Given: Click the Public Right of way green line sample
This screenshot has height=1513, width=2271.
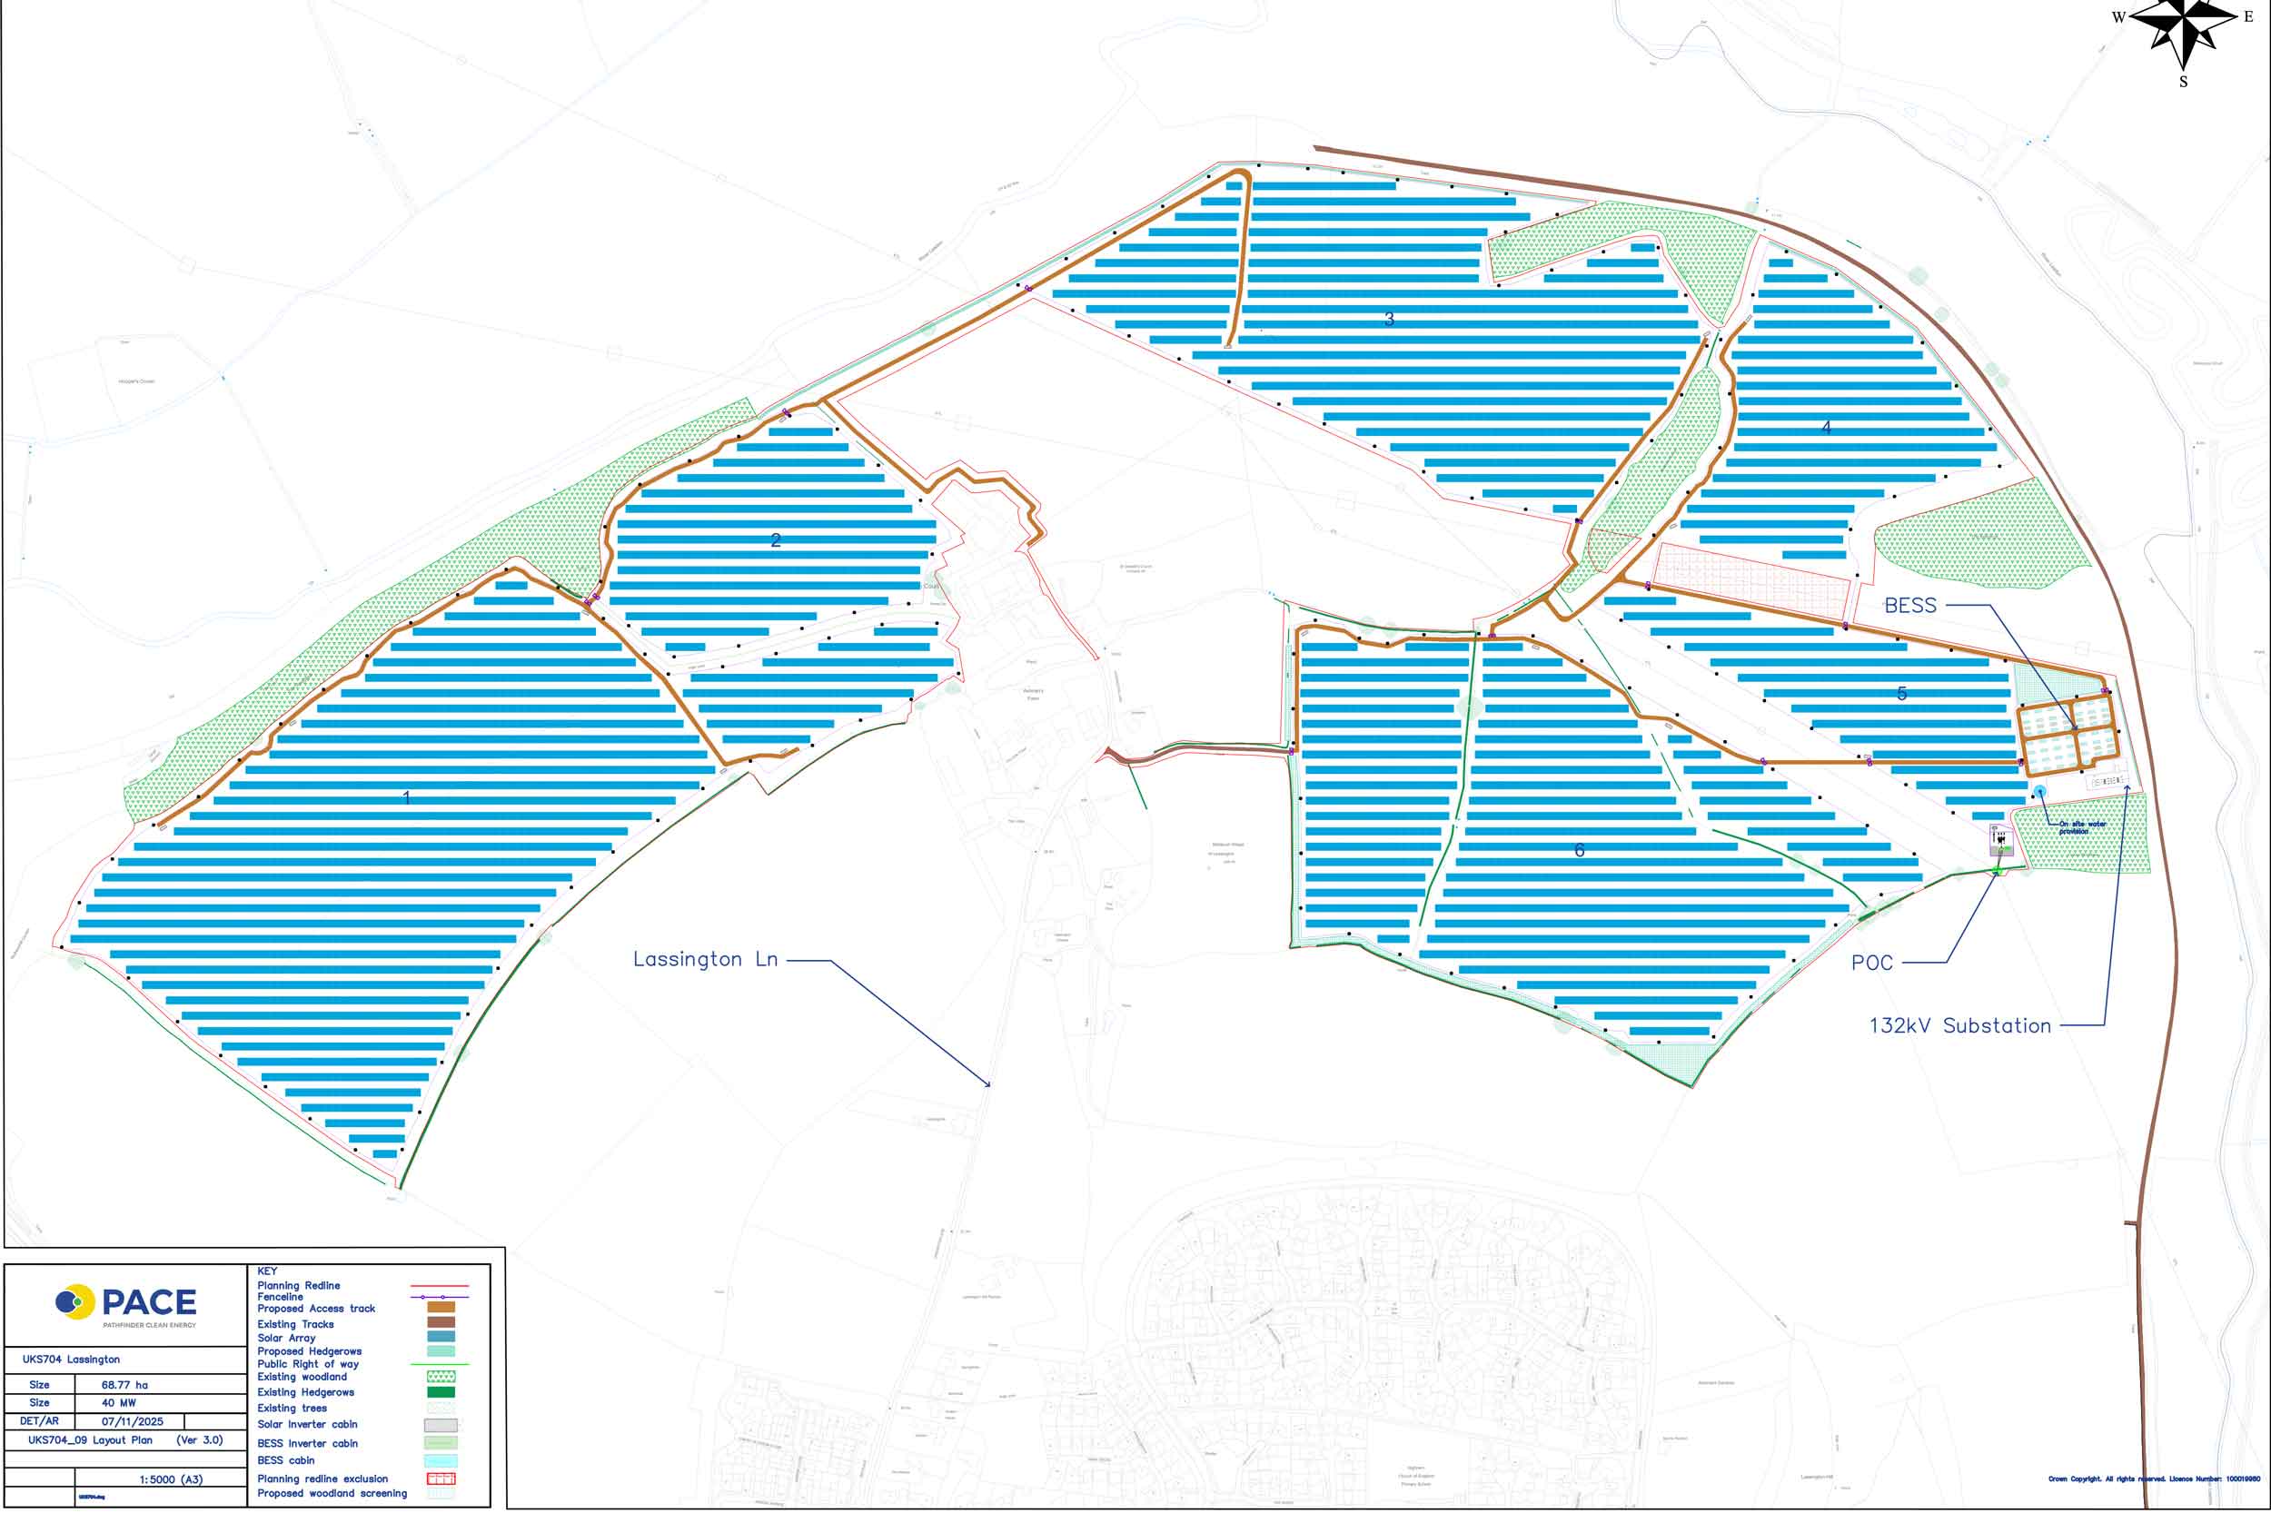Looking at the screenshot, I should coord(439,1364).
